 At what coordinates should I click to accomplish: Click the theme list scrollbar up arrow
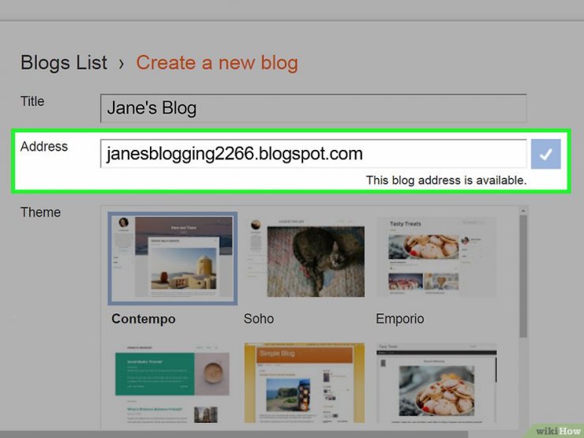click(x=523, y=211)
